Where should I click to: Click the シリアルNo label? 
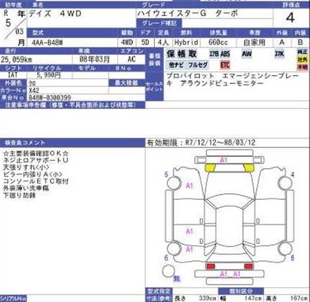[13, 299]
